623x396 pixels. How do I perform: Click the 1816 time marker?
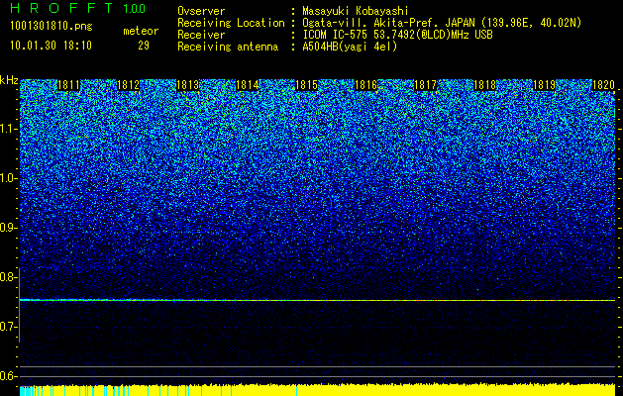click(x=365, y=85)
